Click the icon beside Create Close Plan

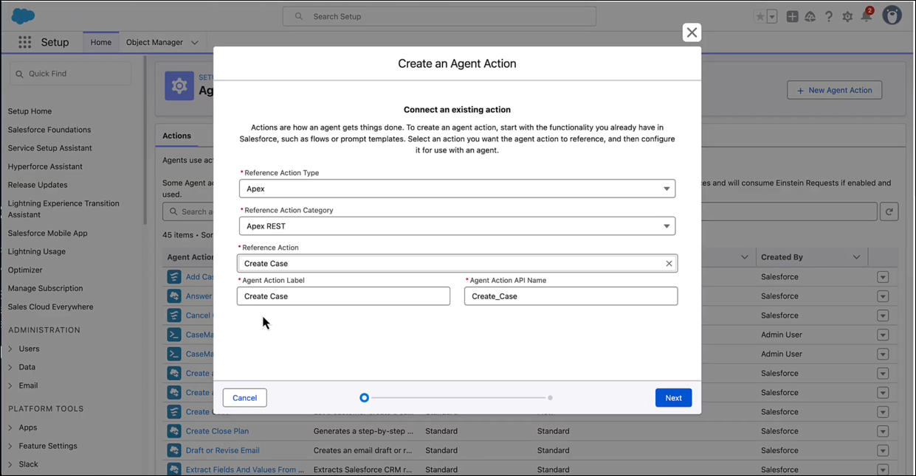(174, 431)
